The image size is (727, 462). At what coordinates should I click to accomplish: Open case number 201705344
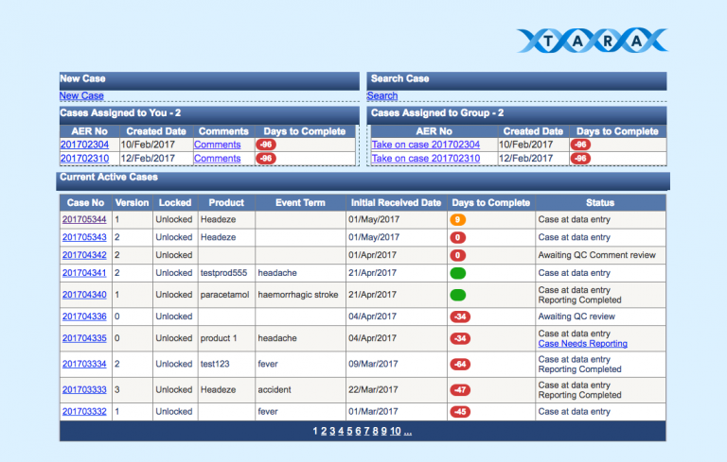[x=84, y=219]
